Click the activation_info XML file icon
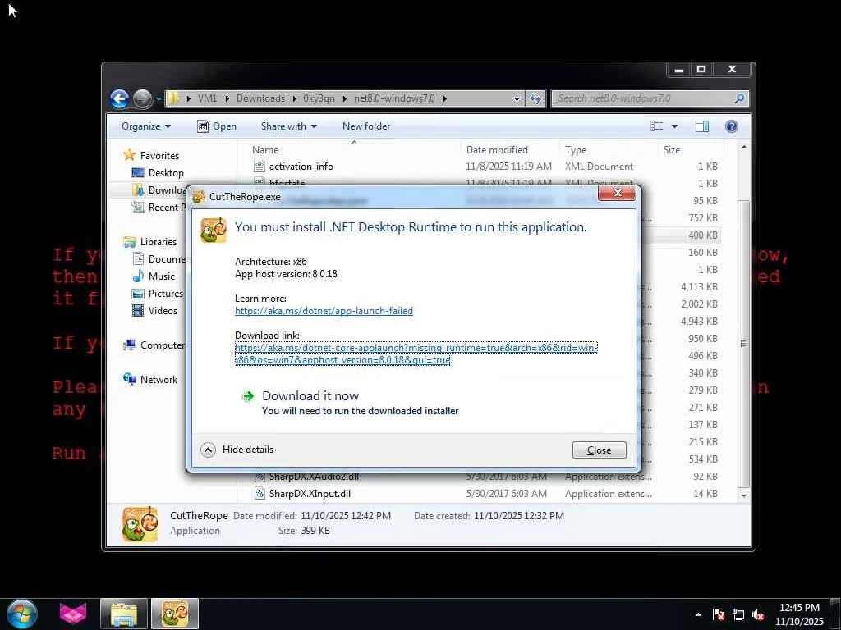The width and height of the screenshot is (841, 630). pyautogui.click(x=260, y=167)
